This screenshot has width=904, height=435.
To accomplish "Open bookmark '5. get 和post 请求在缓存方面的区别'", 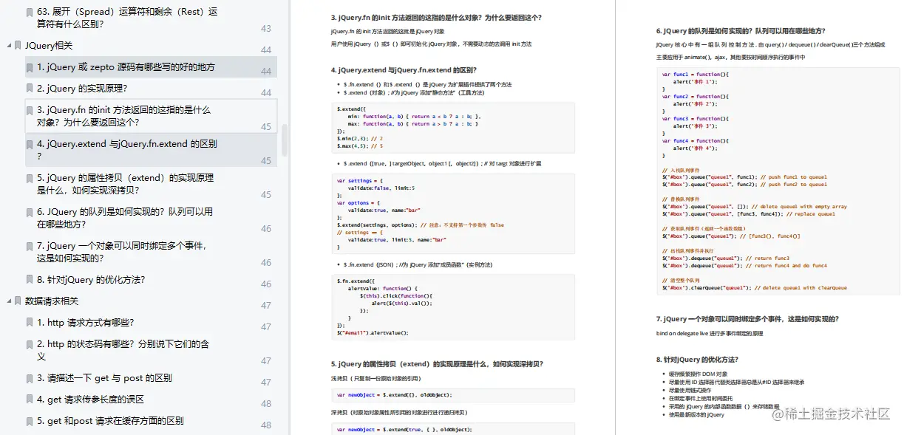I will coord(110,421).
